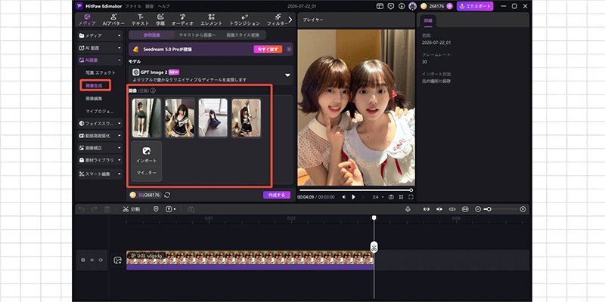Image resolution: width=605 pixels, height=302 pixels.
Task: Click the マイ...ター button under import
Action: pos(147,173)
